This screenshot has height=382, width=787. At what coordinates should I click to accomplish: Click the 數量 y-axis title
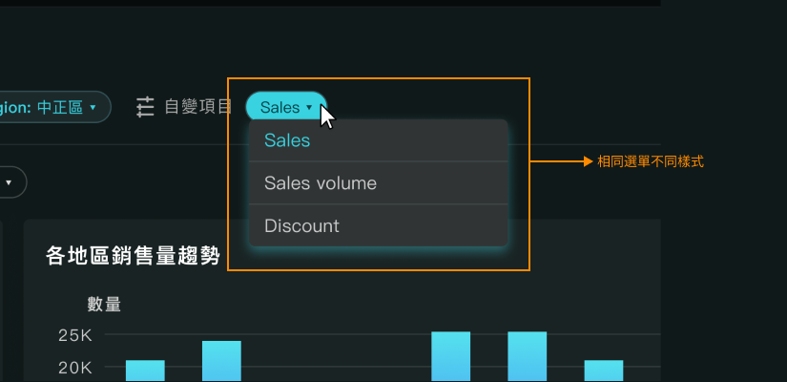click(104, 304)
